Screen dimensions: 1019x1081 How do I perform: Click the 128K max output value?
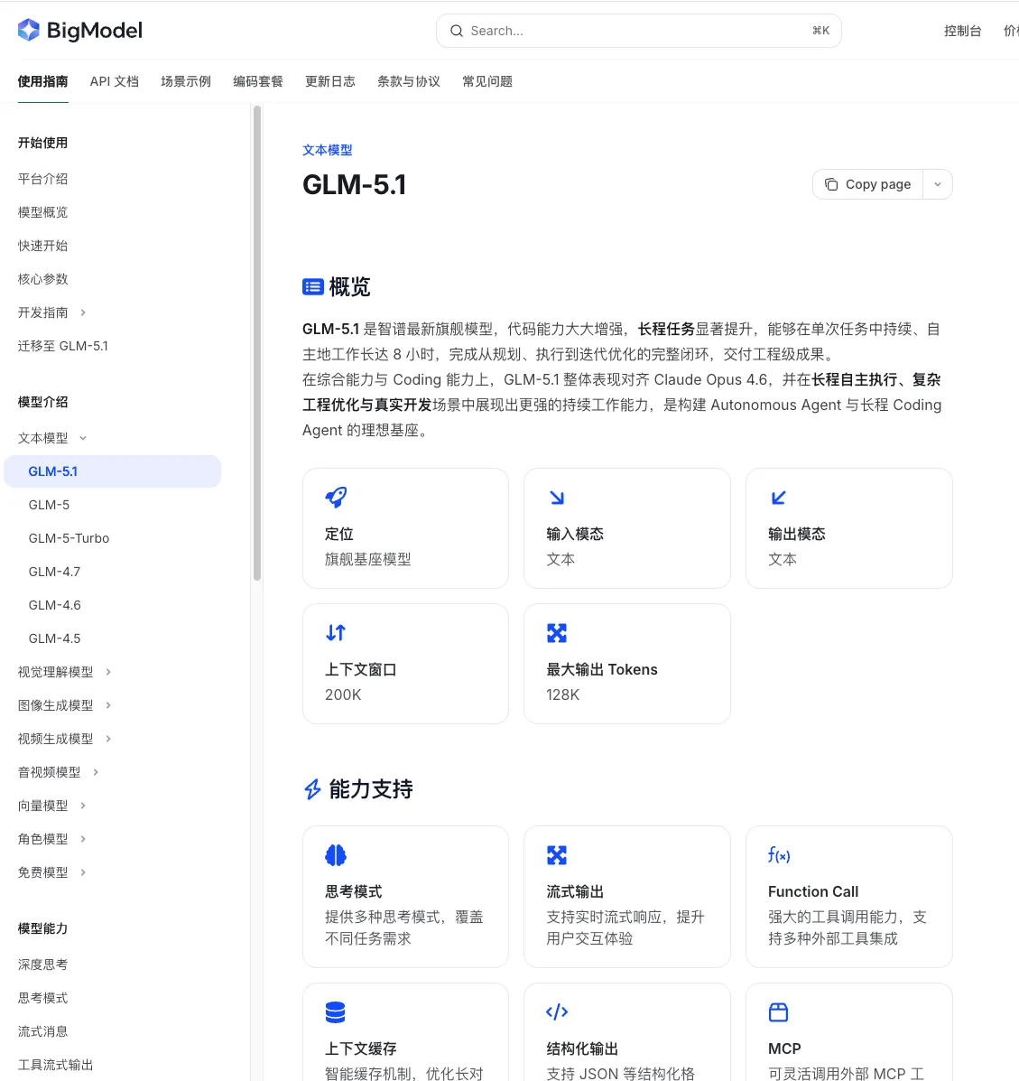click(x=563, y=695)
